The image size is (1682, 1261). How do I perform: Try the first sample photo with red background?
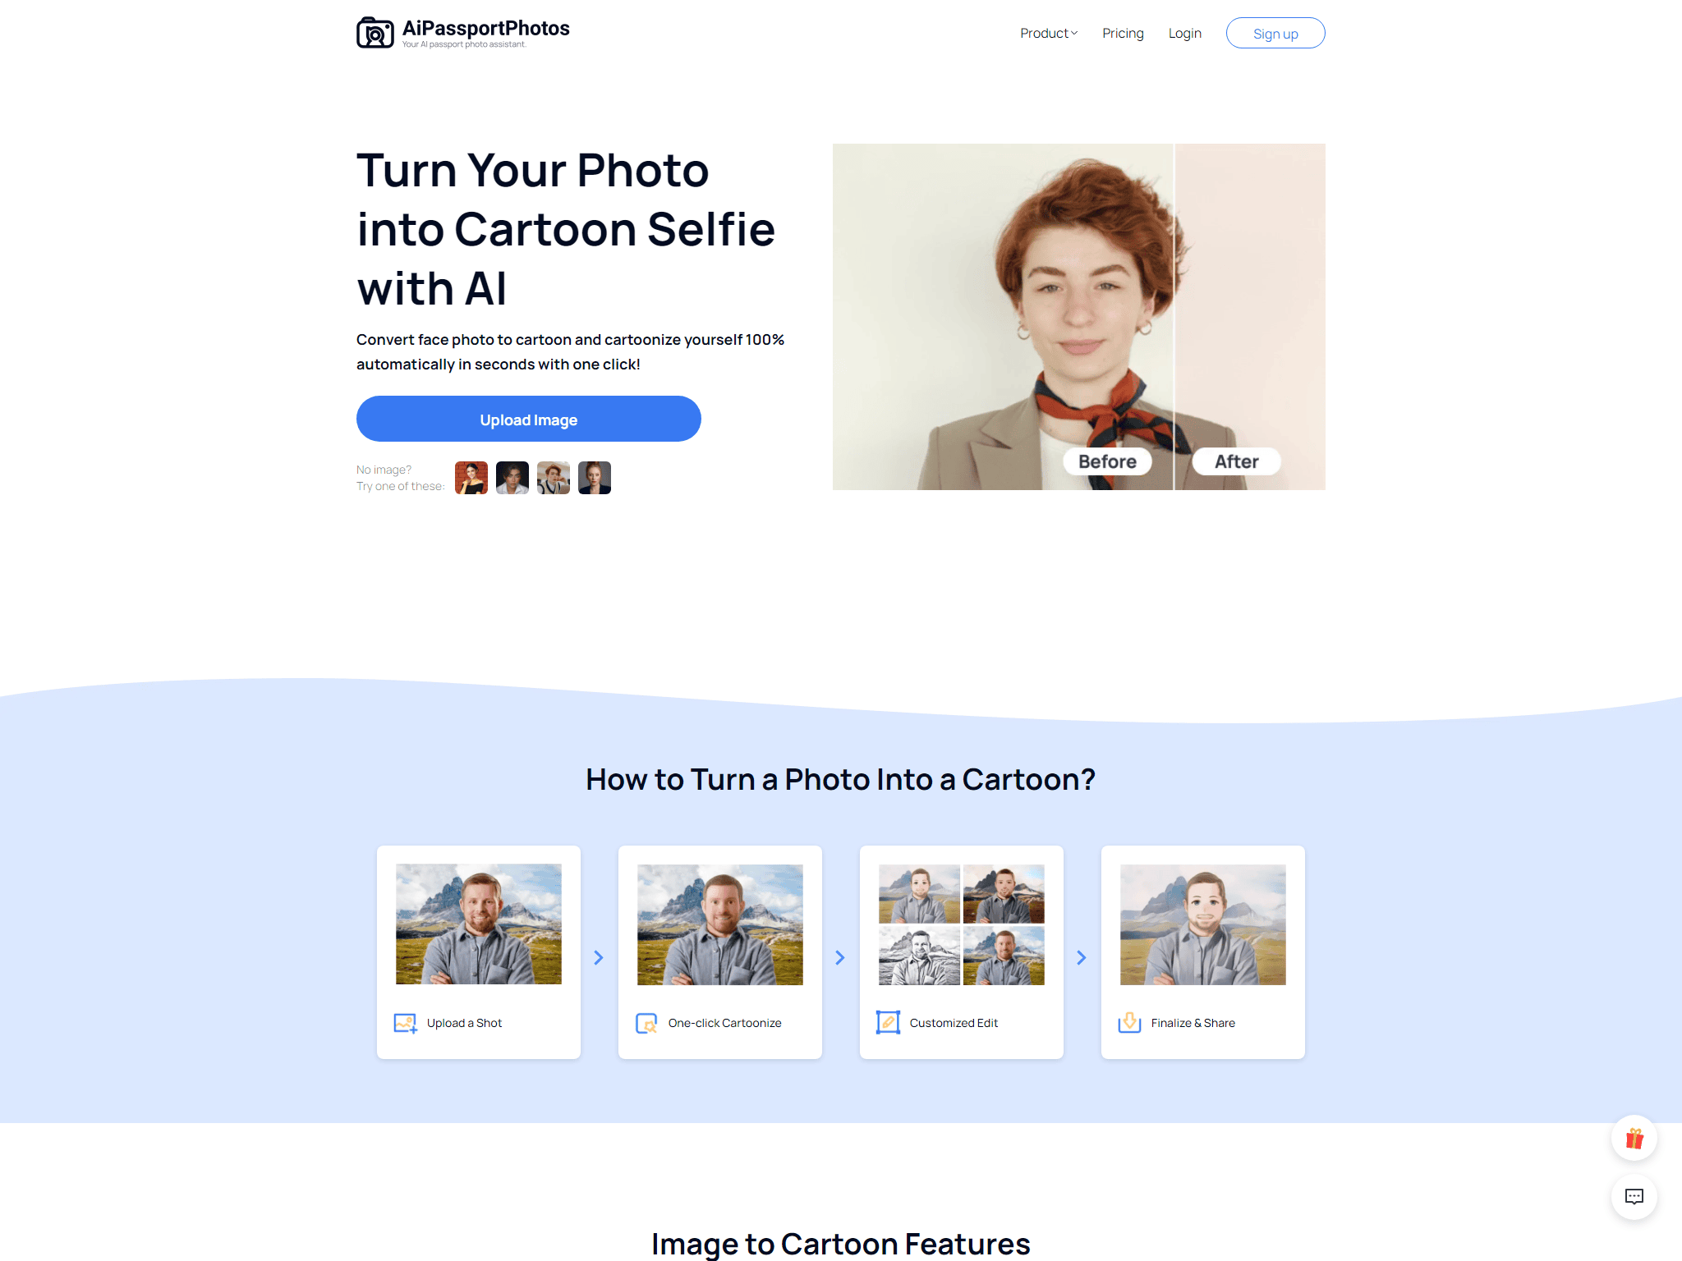(471, 478)
